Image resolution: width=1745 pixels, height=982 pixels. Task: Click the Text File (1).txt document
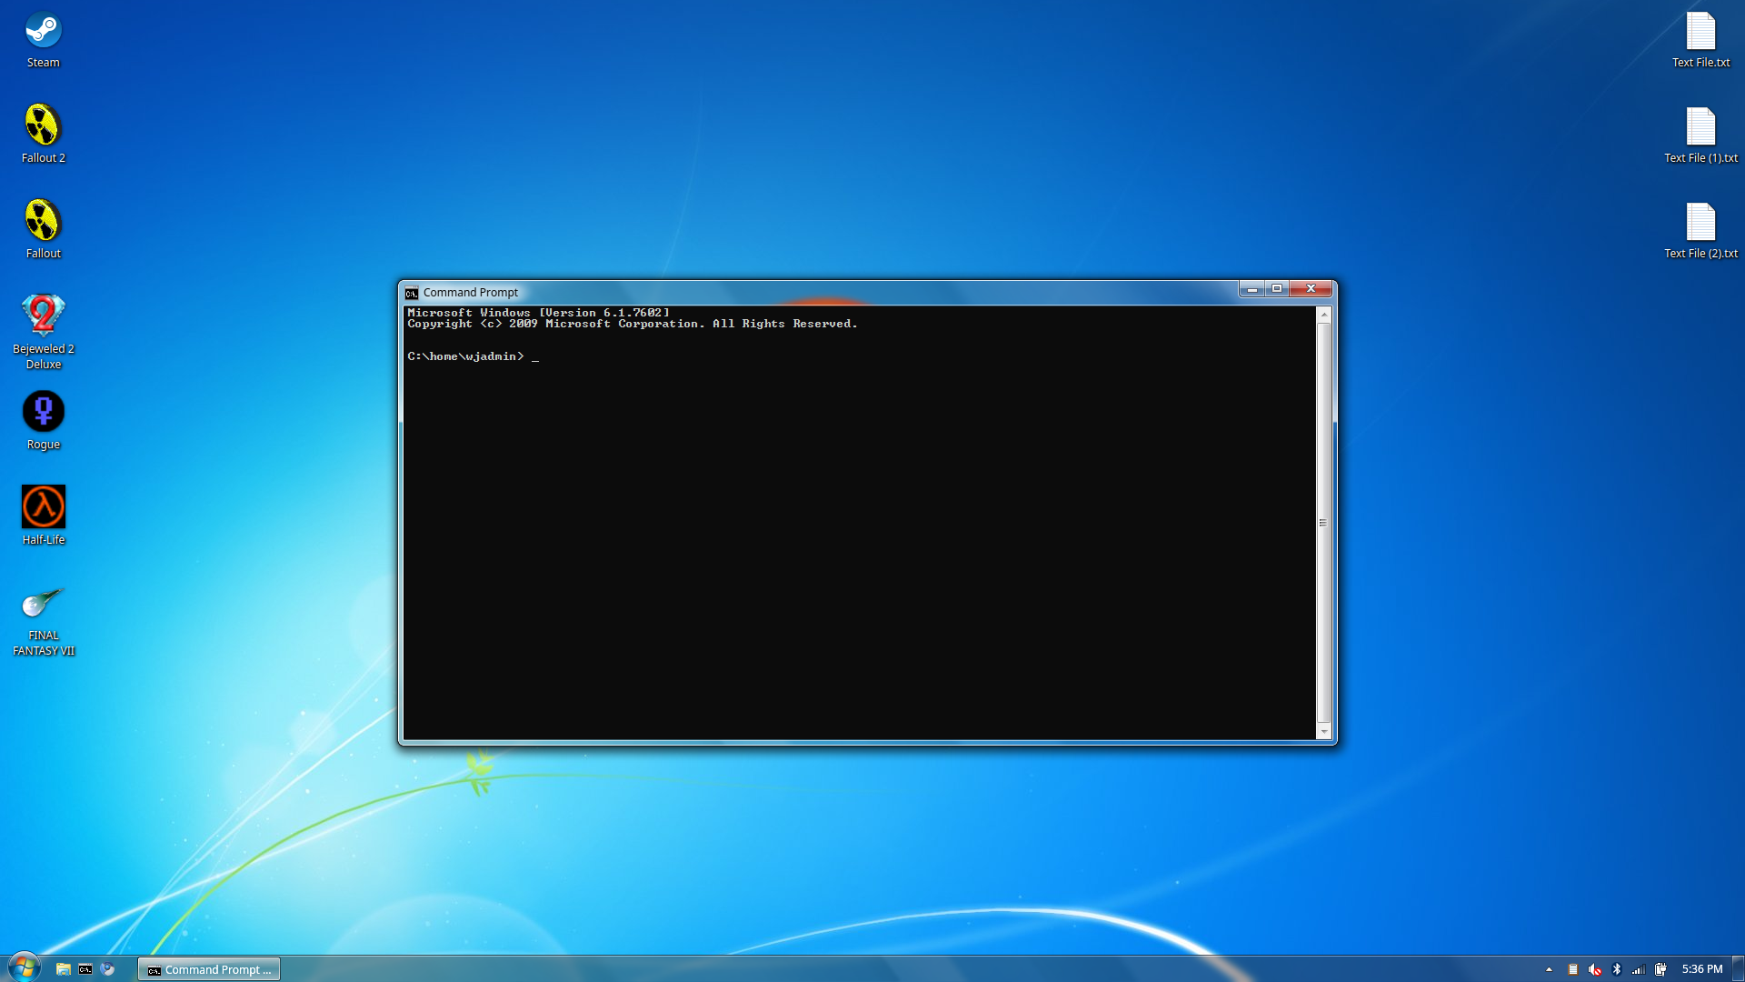[1700, 127]
